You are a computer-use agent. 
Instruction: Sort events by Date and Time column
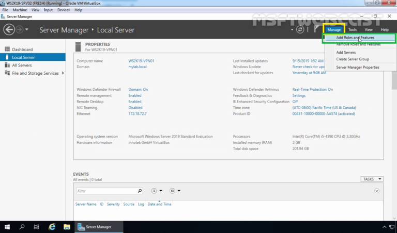pyautogui.click(x=159, y=204)
